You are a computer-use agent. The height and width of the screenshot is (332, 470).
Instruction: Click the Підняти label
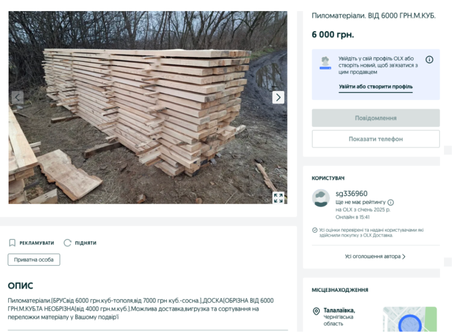coord(86,243)
